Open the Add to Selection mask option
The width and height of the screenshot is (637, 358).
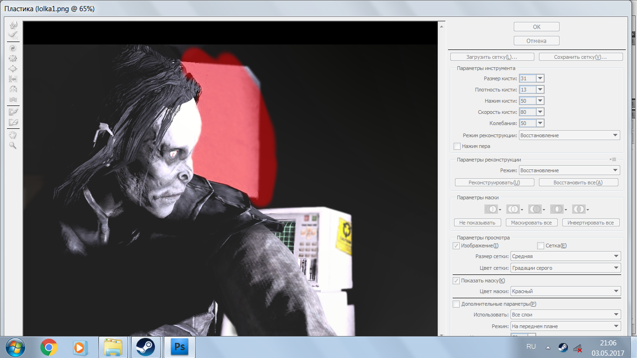click(515, 209)
